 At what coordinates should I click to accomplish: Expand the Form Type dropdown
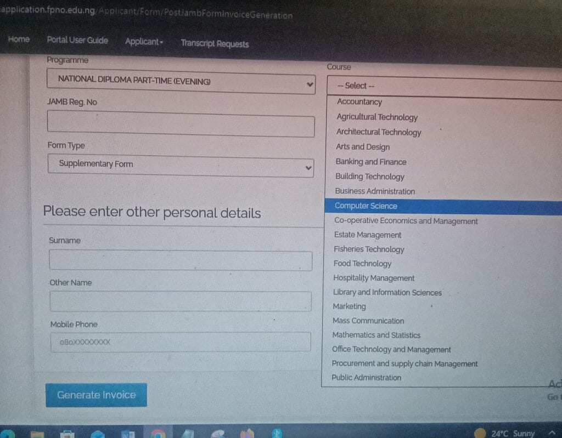click(x=181, y=166)
